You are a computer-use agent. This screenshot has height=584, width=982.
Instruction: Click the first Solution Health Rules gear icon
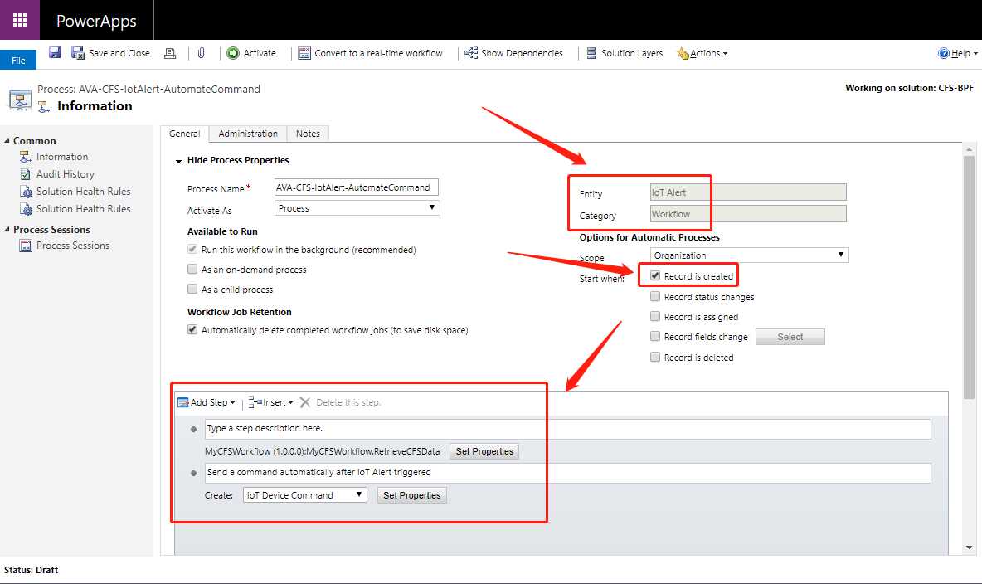pos(26,192)
